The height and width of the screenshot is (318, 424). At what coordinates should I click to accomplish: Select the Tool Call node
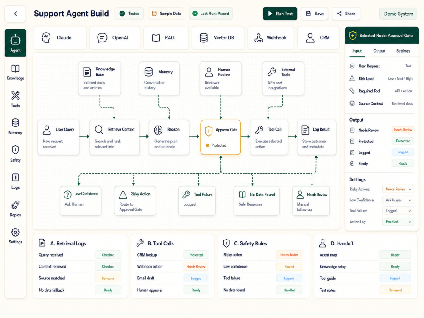point(269,137)
